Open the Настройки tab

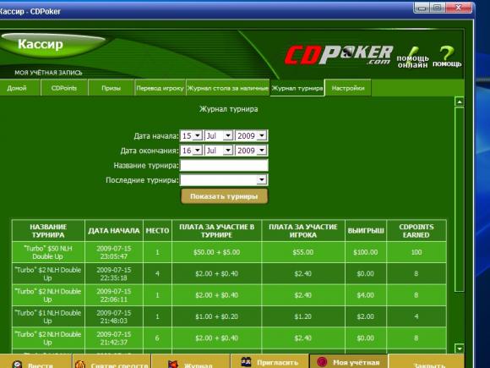tap(348, 88)
